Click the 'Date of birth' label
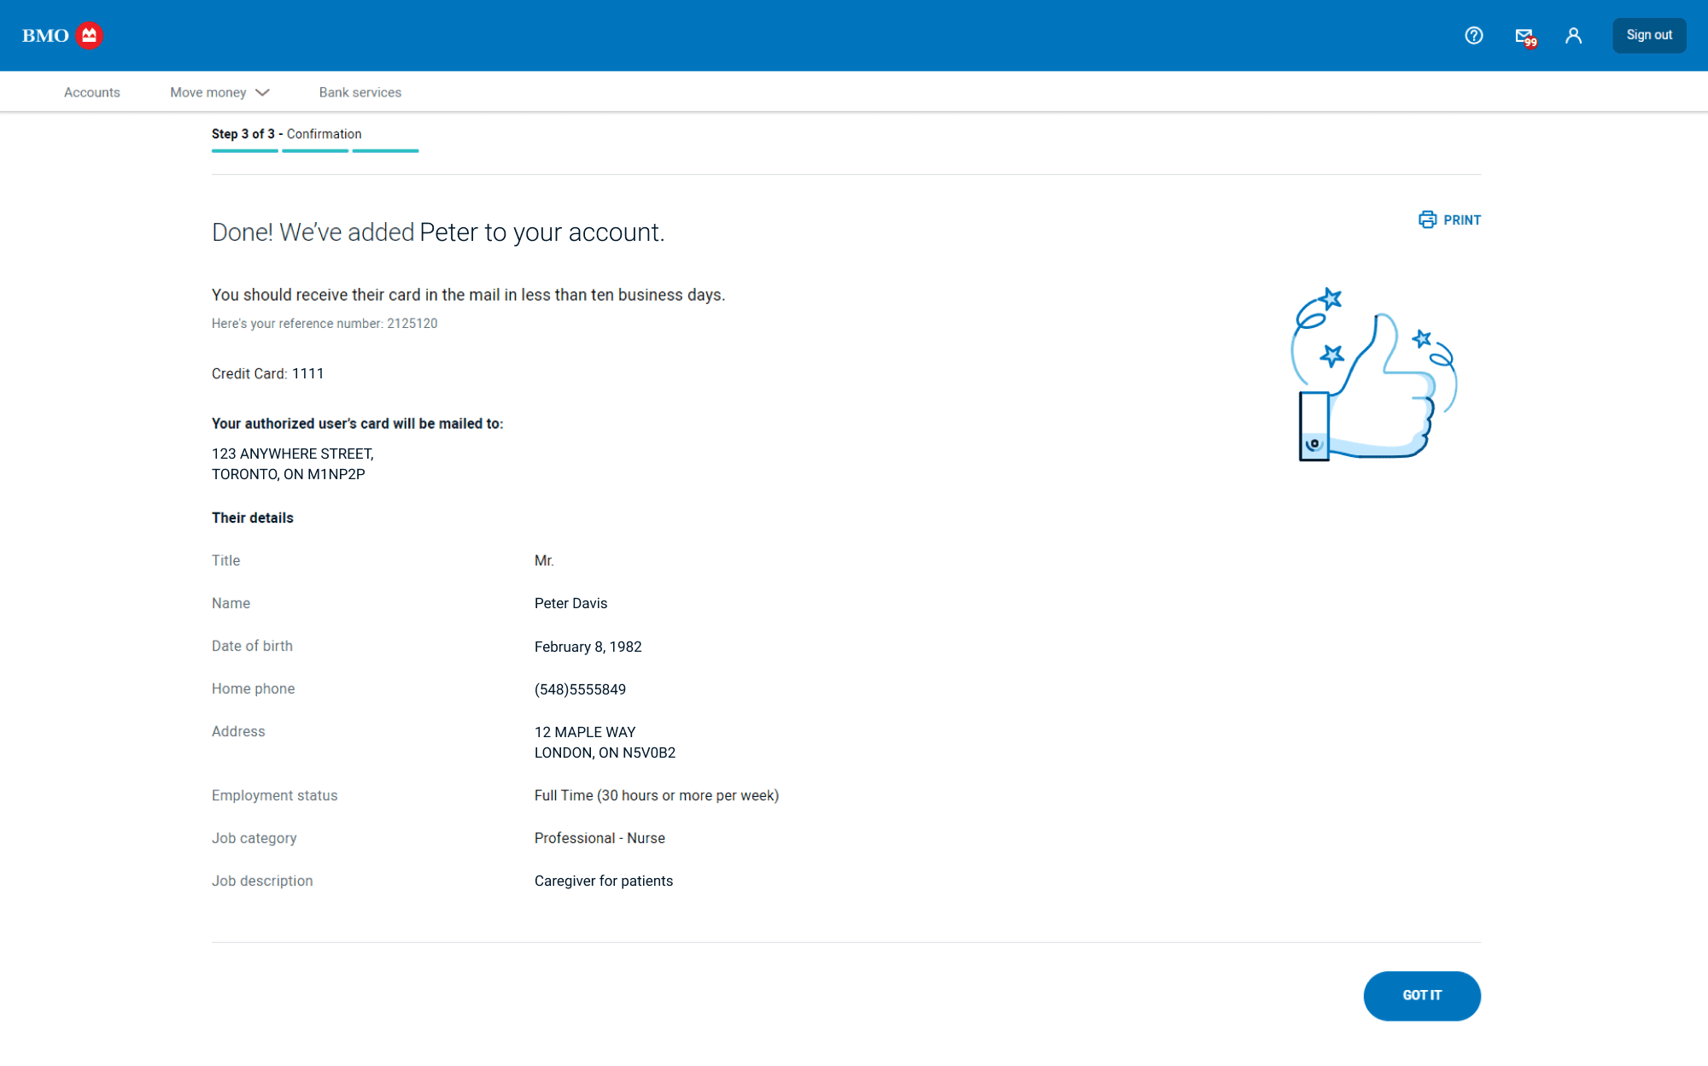The width and height of the screenshot is (1708, 1066). pyautogui.click(x=252, y=646)
